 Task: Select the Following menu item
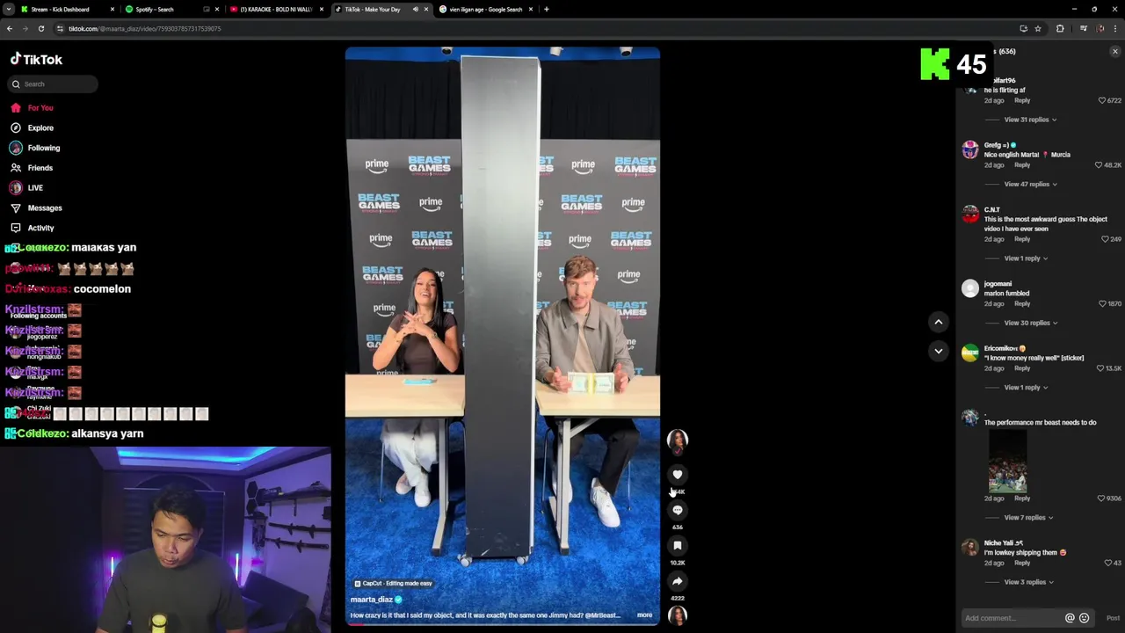click(x=44, y=148)
